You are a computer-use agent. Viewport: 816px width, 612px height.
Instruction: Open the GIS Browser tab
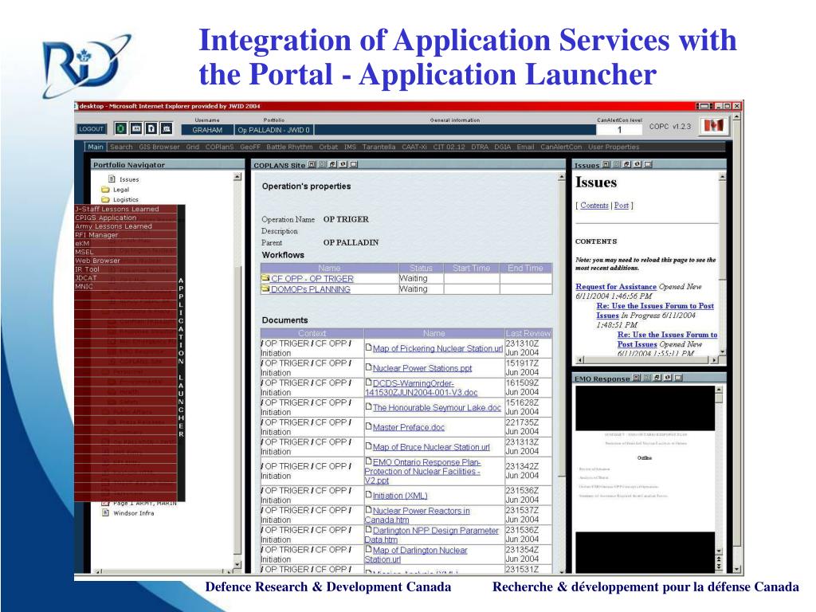[x=159, y=147]
